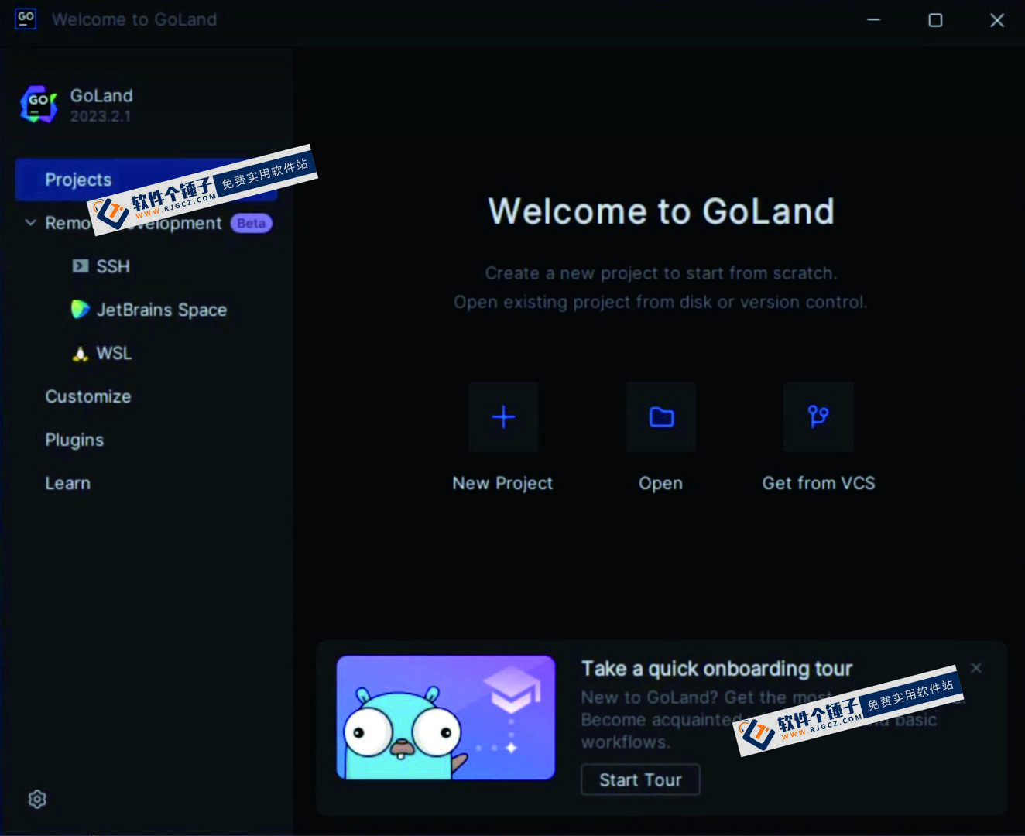This screenshot has height=836, width=1025.
Task: Minimize the Welcome to GoLand window
Action: [x=874, y=20]
